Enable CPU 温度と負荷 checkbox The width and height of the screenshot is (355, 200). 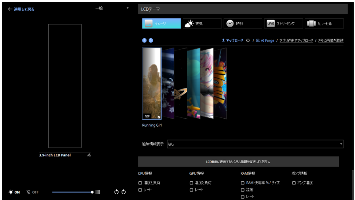(140, 183)
